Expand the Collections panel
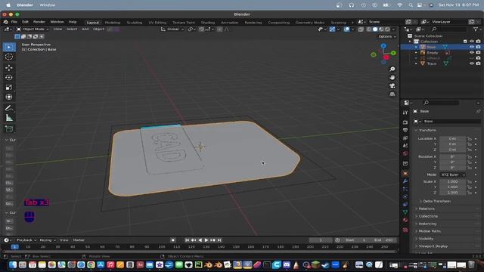The width and height of the screenshot is (484, 272). 428,216
